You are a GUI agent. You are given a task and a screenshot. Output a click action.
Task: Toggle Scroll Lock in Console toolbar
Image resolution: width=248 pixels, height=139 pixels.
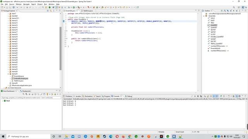(208, 96)
